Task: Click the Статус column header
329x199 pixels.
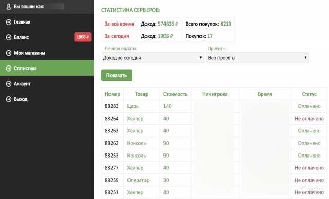Action: pyautogui.click(x=309, y=94)
